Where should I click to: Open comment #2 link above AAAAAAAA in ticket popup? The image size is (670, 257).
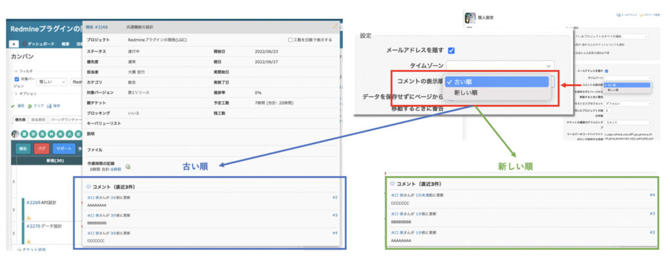tap(335, 198)
